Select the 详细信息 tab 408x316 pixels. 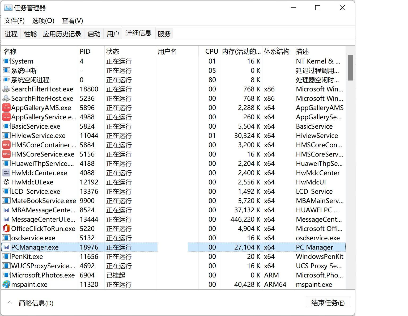click(x=139, y=33)
